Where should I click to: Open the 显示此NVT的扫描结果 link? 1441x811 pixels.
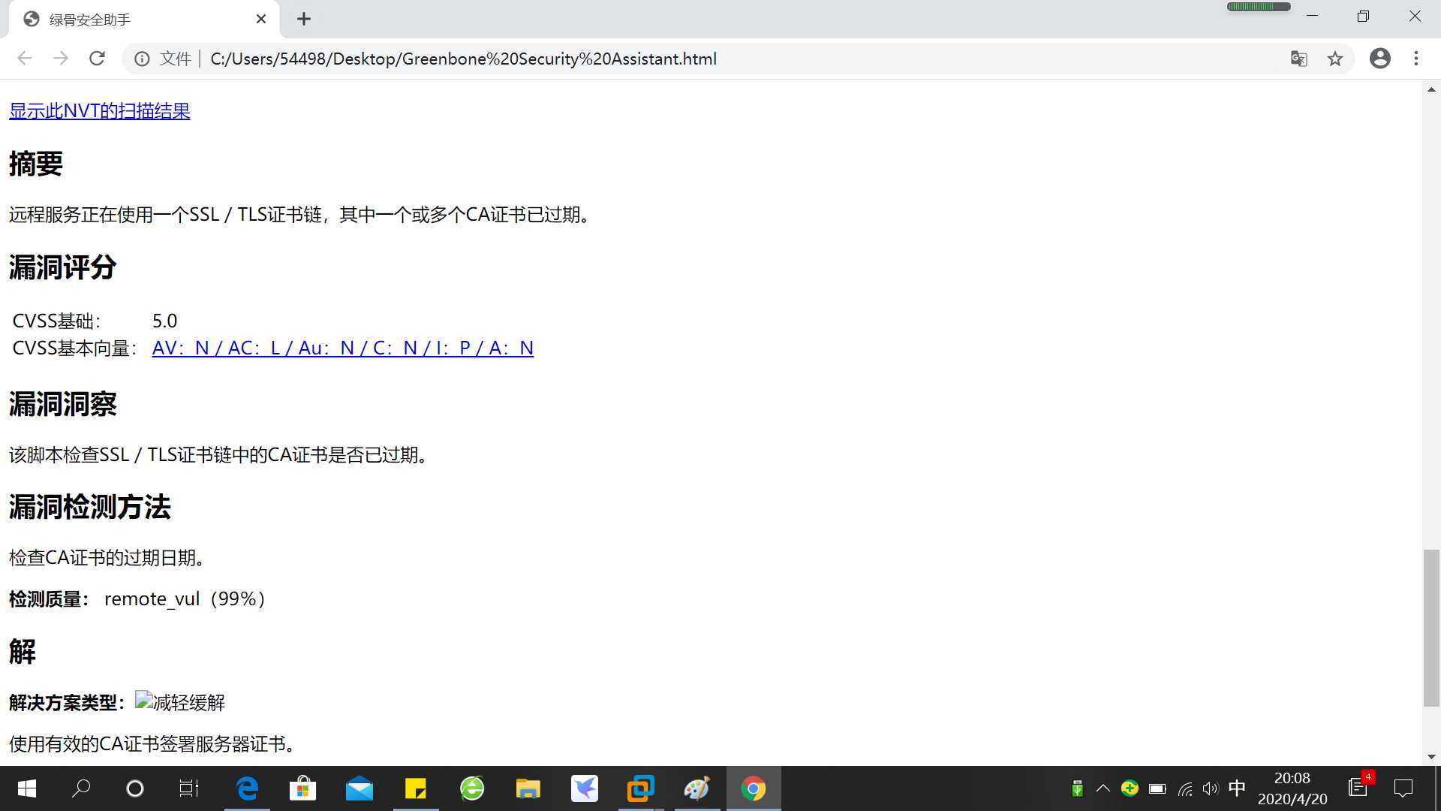[x=99, y=111]
